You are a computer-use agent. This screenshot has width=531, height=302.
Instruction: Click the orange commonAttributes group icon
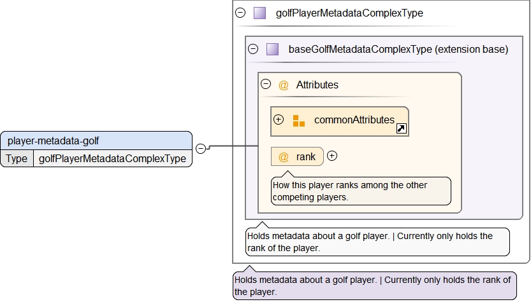(x=298, y=120)
